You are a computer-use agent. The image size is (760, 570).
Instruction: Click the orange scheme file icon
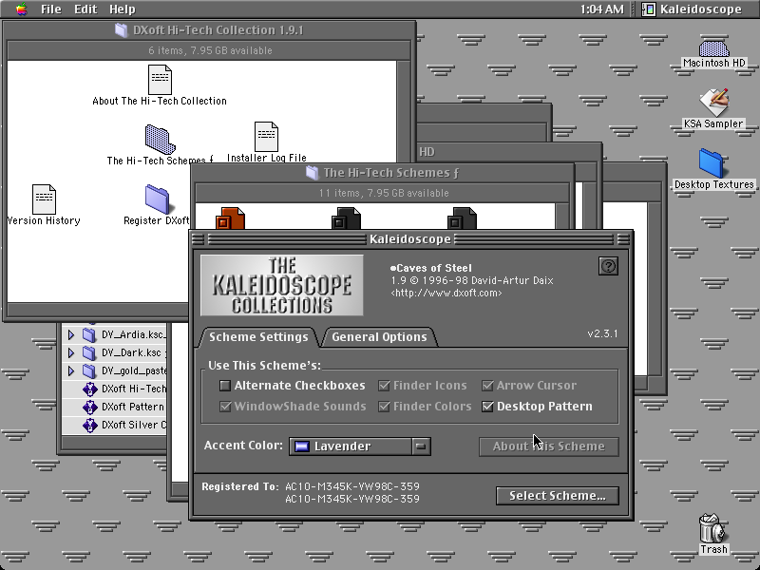pyautogui.click(x=230, y=218)
